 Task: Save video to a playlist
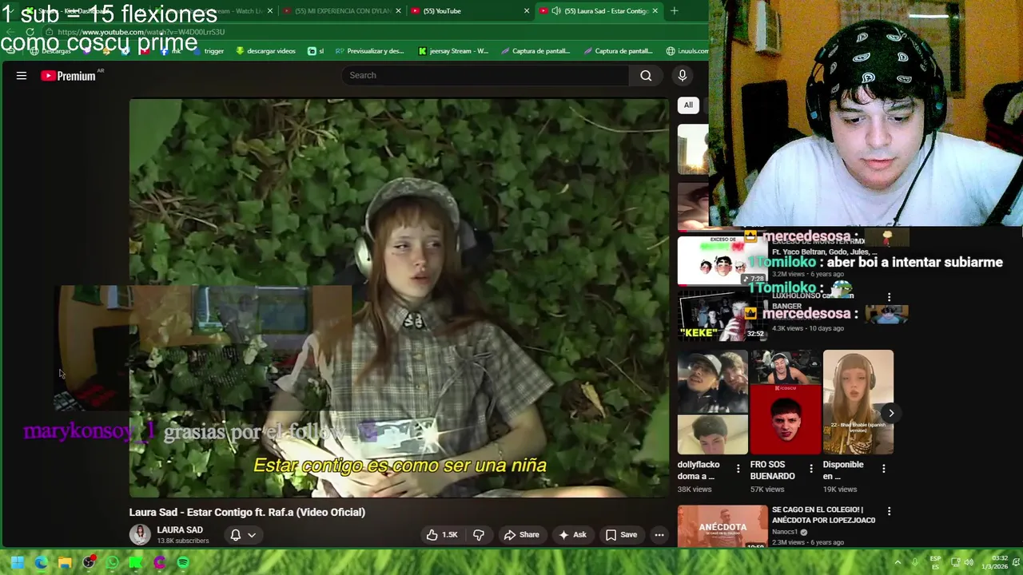(x=621, y=535)
